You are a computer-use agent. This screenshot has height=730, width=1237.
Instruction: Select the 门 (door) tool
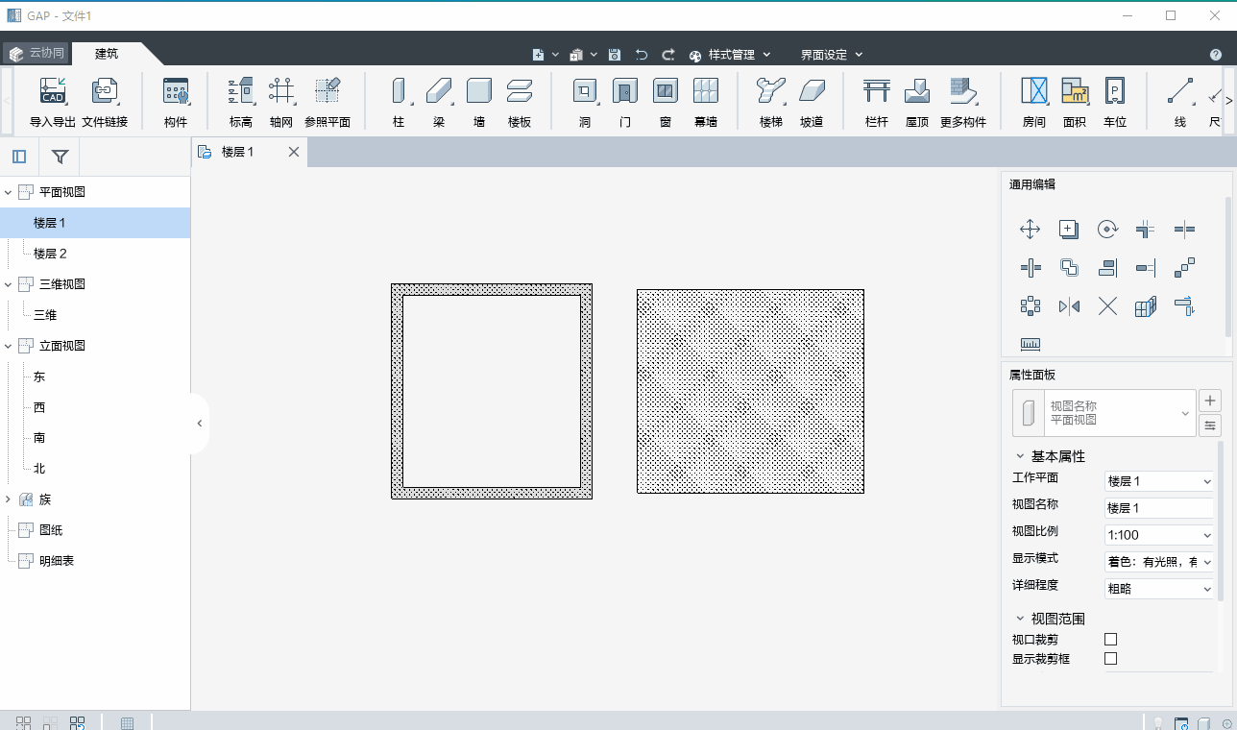coord(625,92)
